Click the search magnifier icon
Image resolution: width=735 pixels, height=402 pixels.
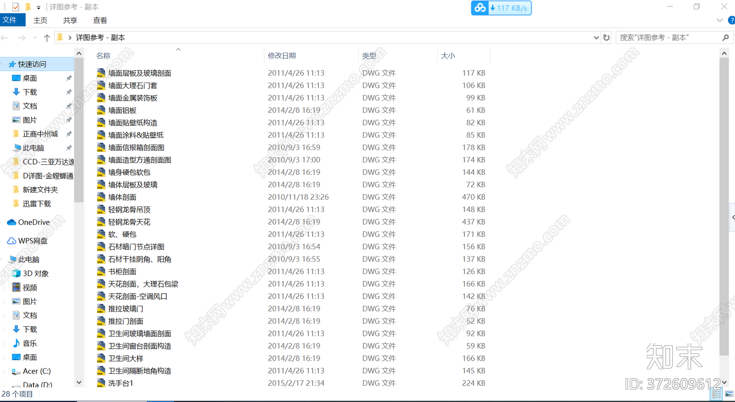(x=725, y=38)
